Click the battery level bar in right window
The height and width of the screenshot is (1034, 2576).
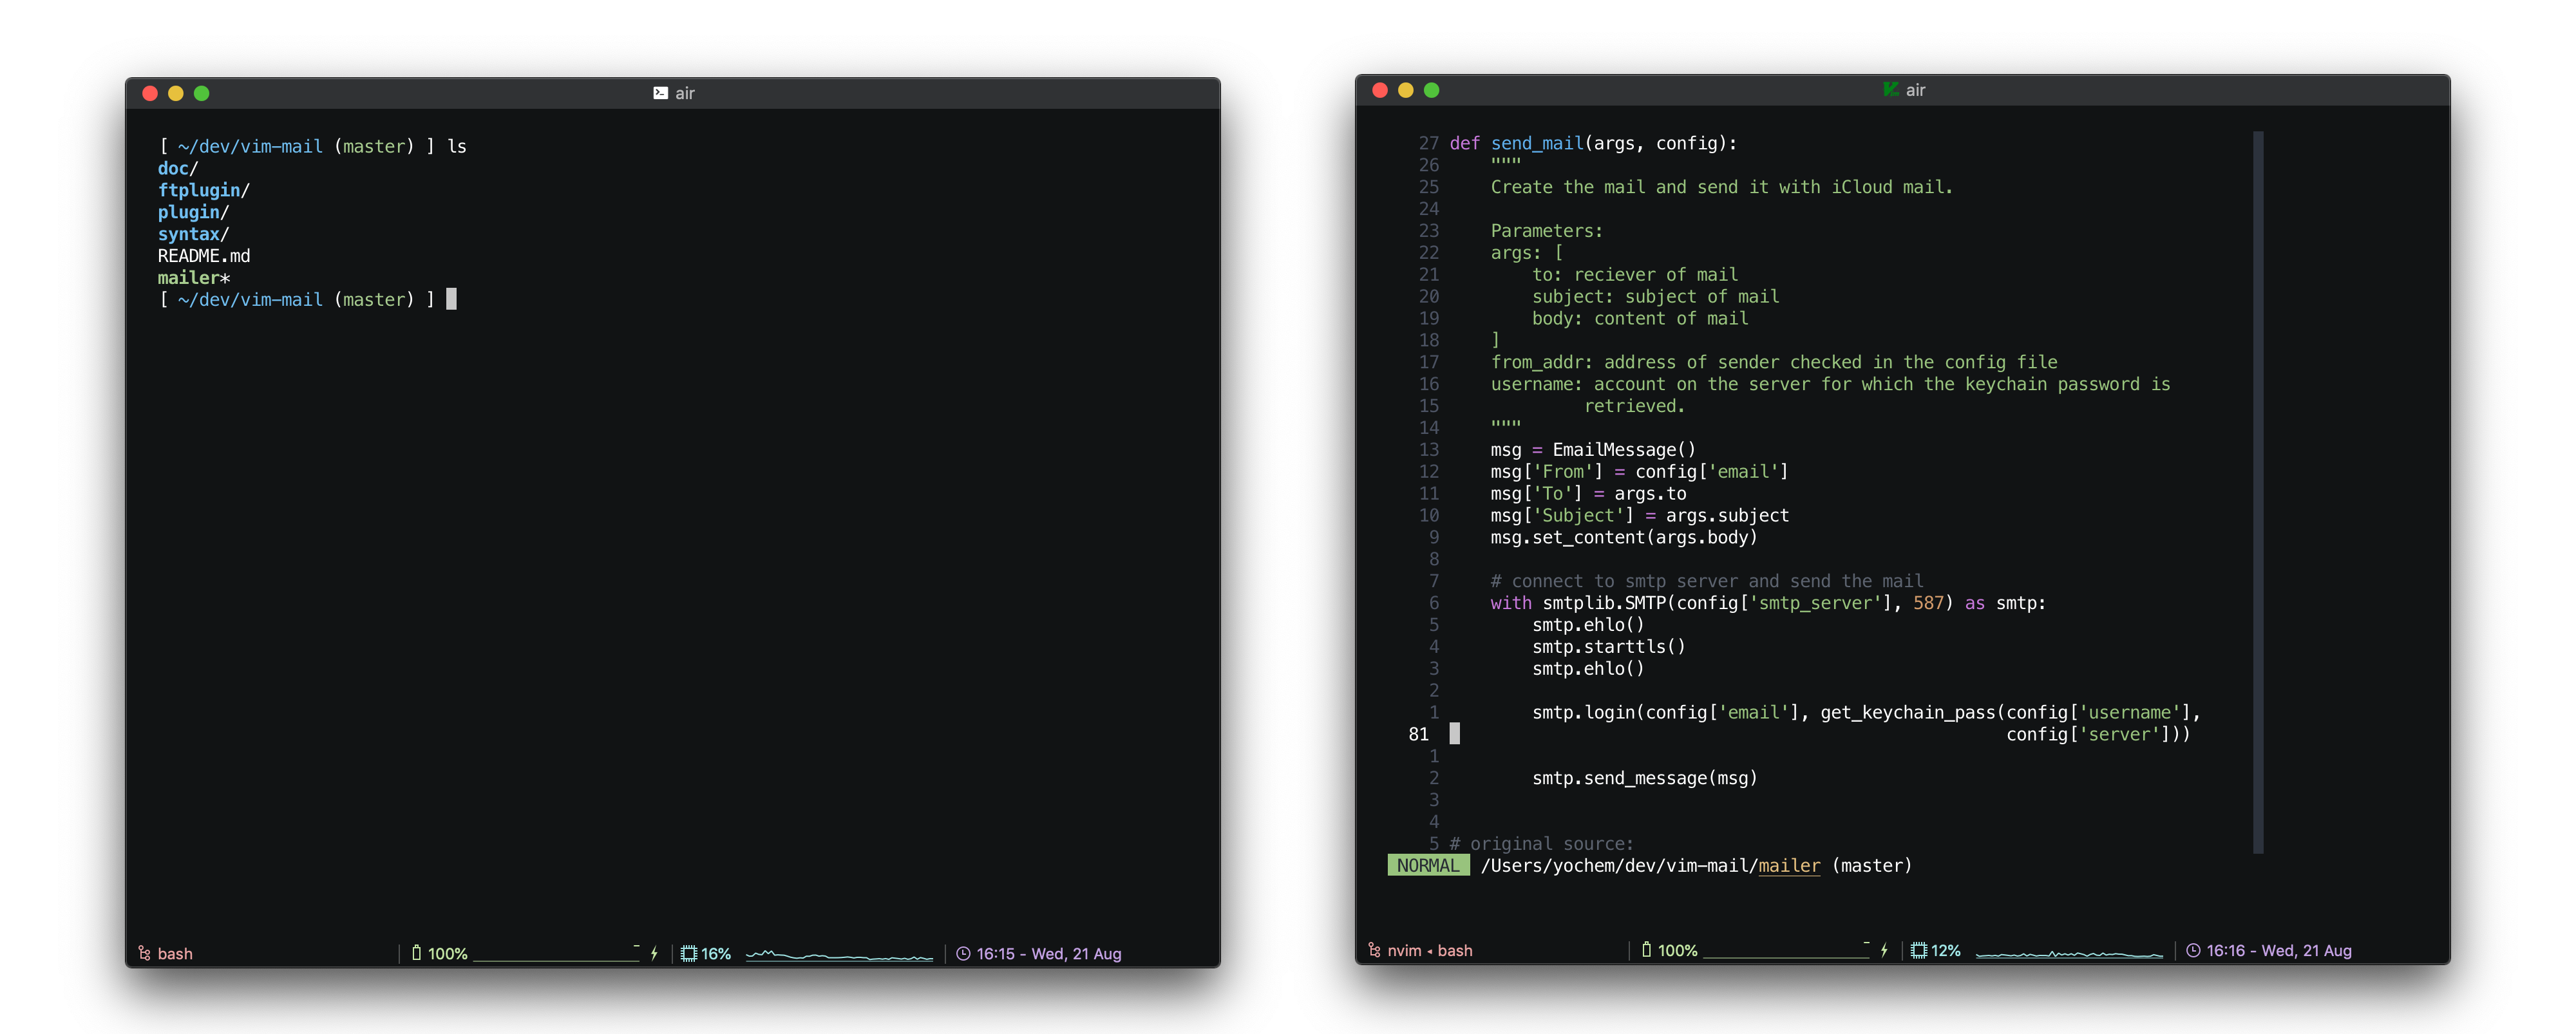[x=1787, y=950]
